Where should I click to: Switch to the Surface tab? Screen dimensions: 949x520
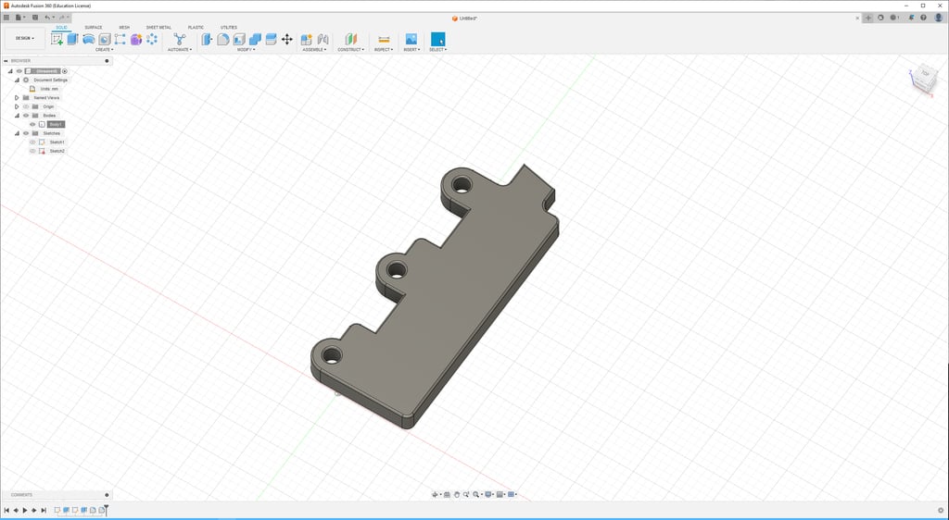click(94, 27)
